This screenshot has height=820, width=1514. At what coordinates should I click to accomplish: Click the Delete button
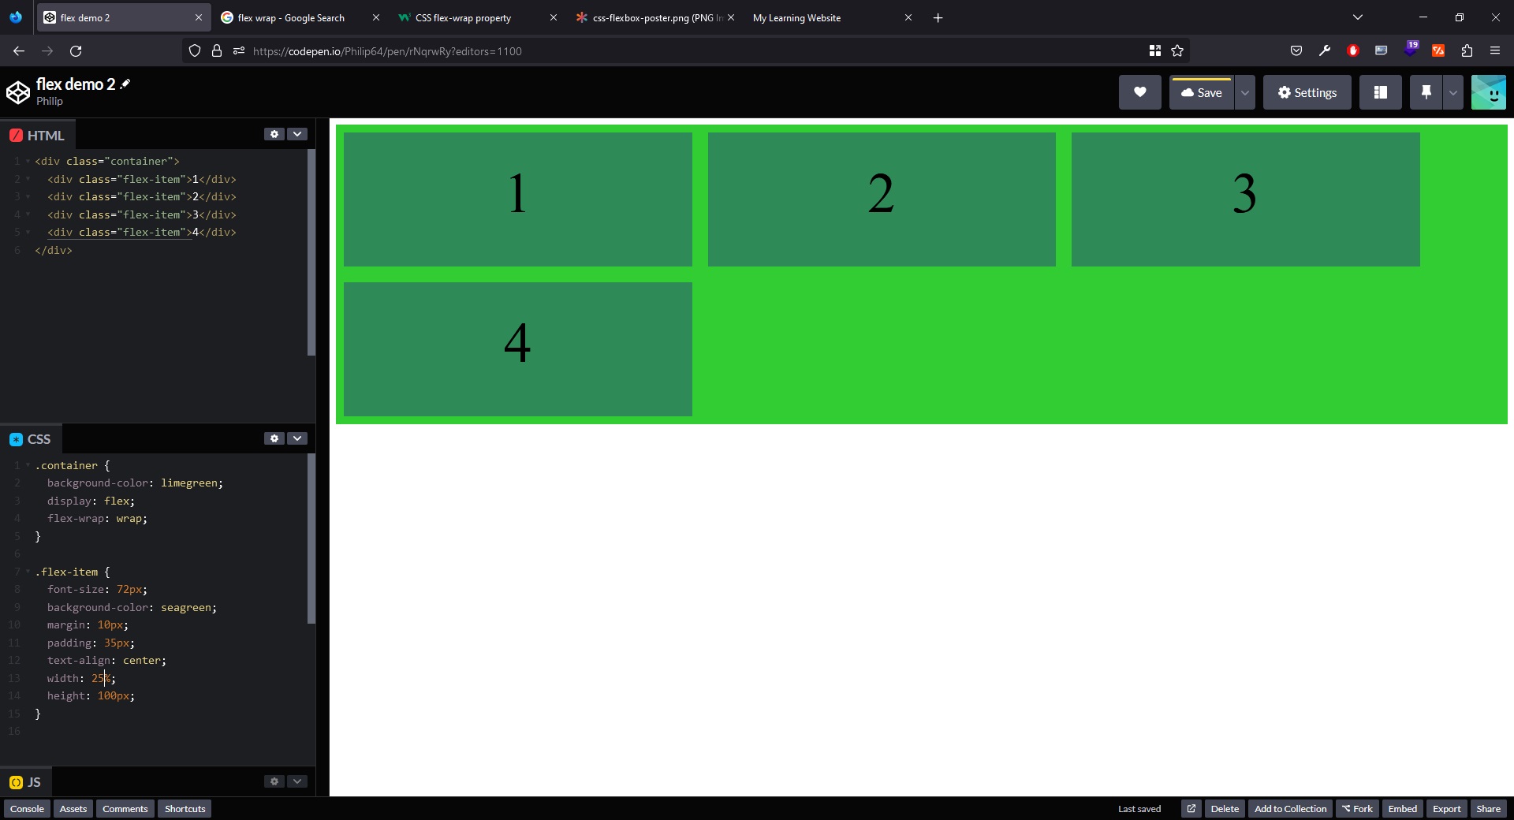pos(1225,808)
